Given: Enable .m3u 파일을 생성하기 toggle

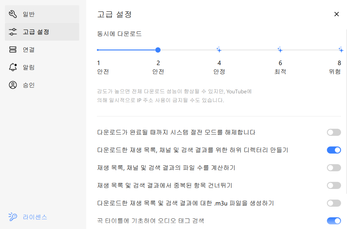Looking at the screenshot, I should tap(334, 203).
